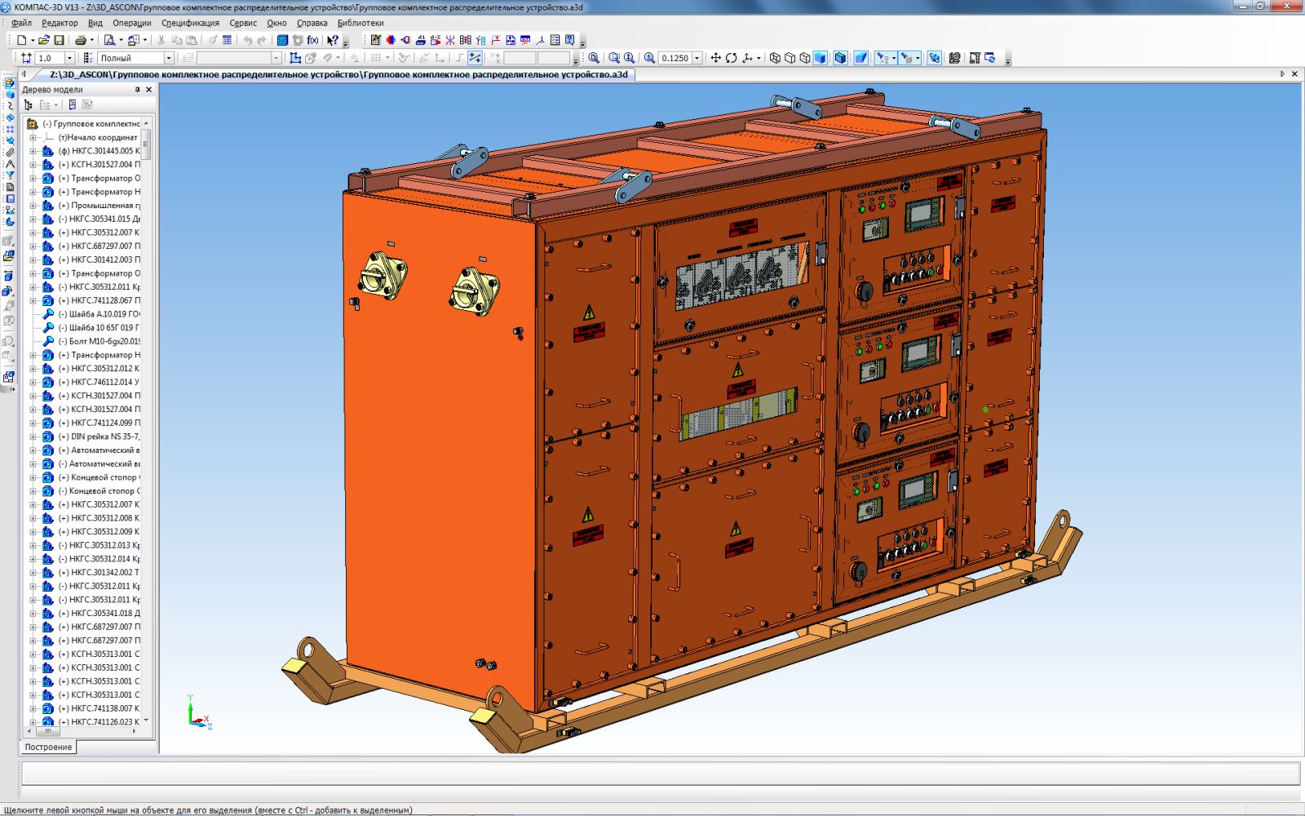The width and height of the screenshot is (1305, 816).
Task: Open the Variables f(x) tool
Action: [x=312, y=40]
